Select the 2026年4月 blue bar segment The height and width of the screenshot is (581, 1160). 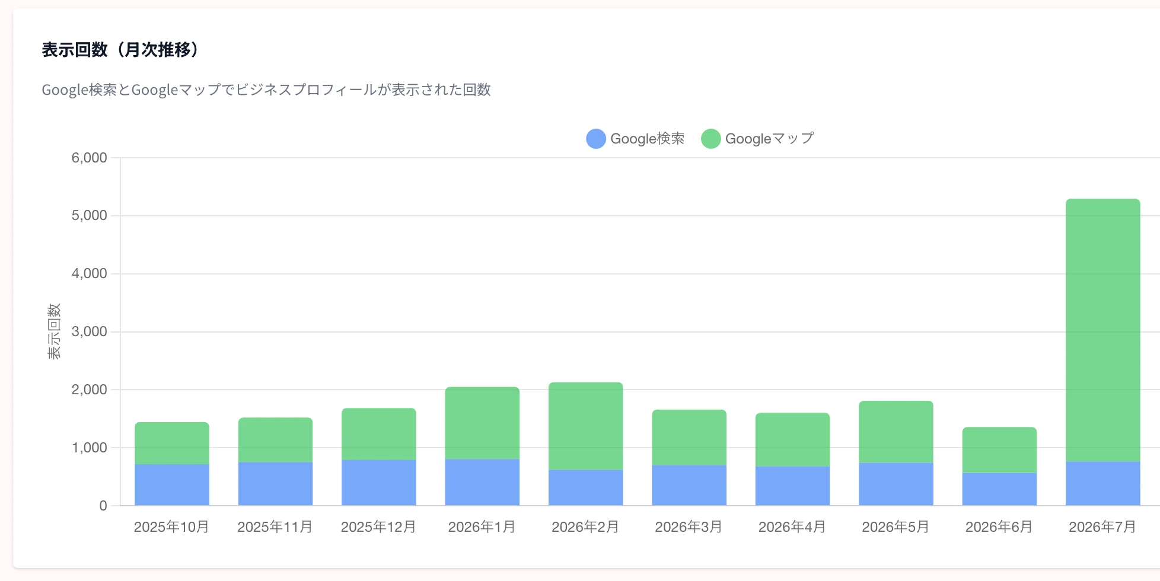tap(792, 486)
